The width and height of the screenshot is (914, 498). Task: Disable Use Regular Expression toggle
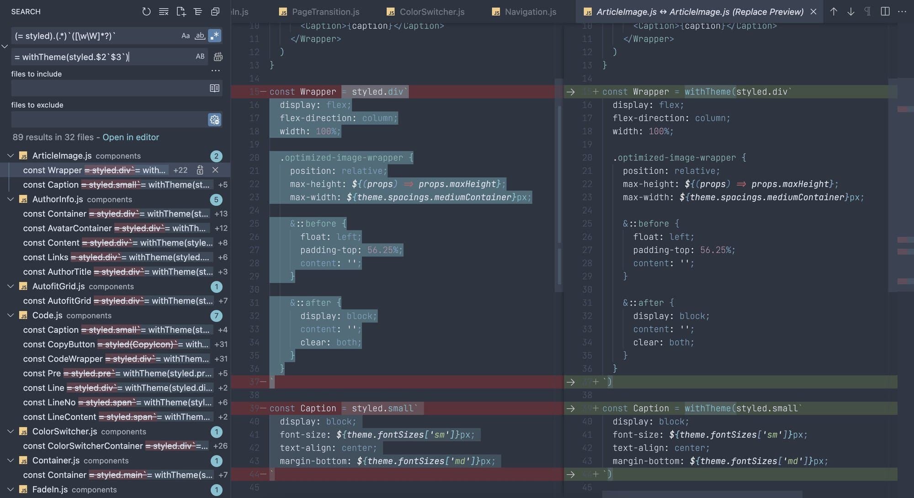click(x=215, y=36)
